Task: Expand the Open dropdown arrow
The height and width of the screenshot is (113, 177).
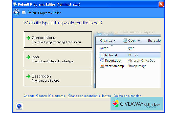Action: pos(139,41)
